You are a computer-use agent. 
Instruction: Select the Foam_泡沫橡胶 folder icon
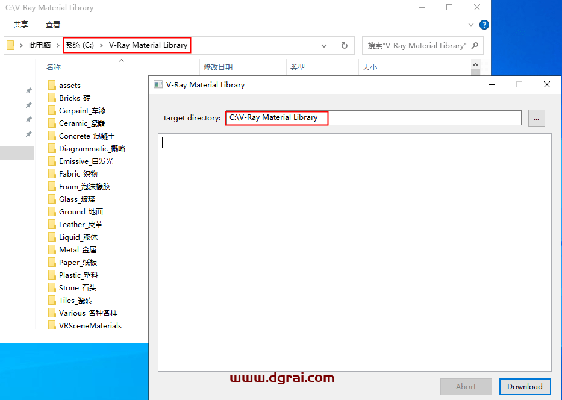pos(52,186)
